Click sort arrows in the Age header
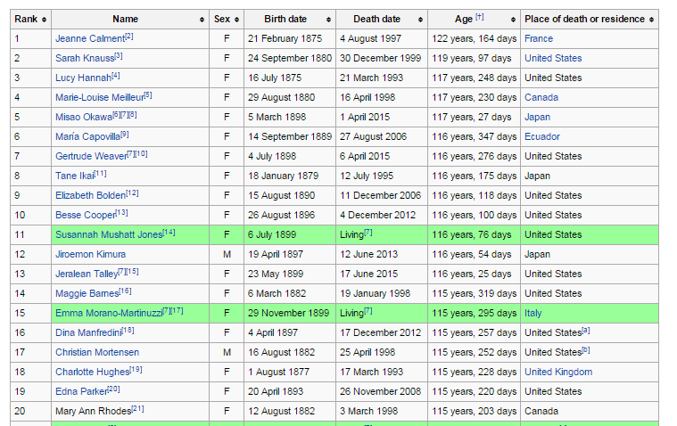677x426 pixels. (x=512, y=19)
